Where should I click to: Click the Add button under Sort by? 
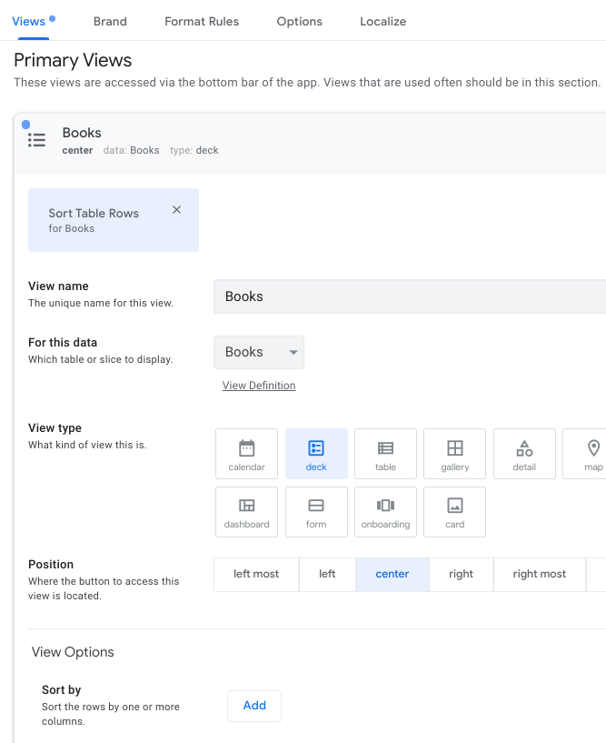253,706
